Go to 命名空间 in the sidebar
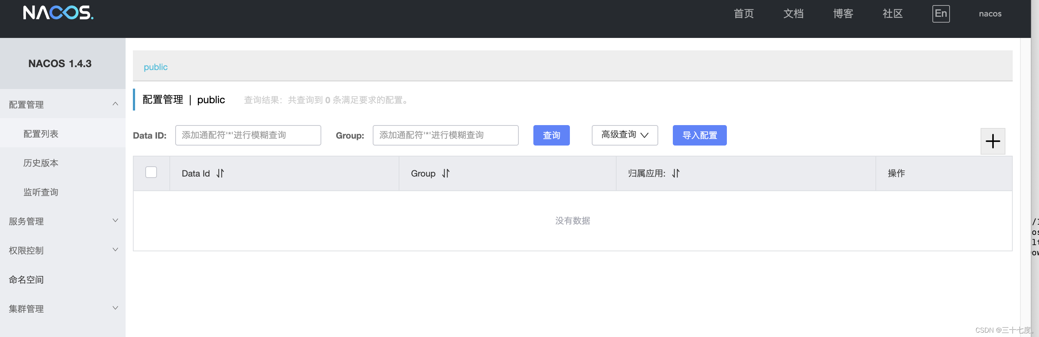The height and width of the screenshot is (337, 1039). (x=26, y=279)
